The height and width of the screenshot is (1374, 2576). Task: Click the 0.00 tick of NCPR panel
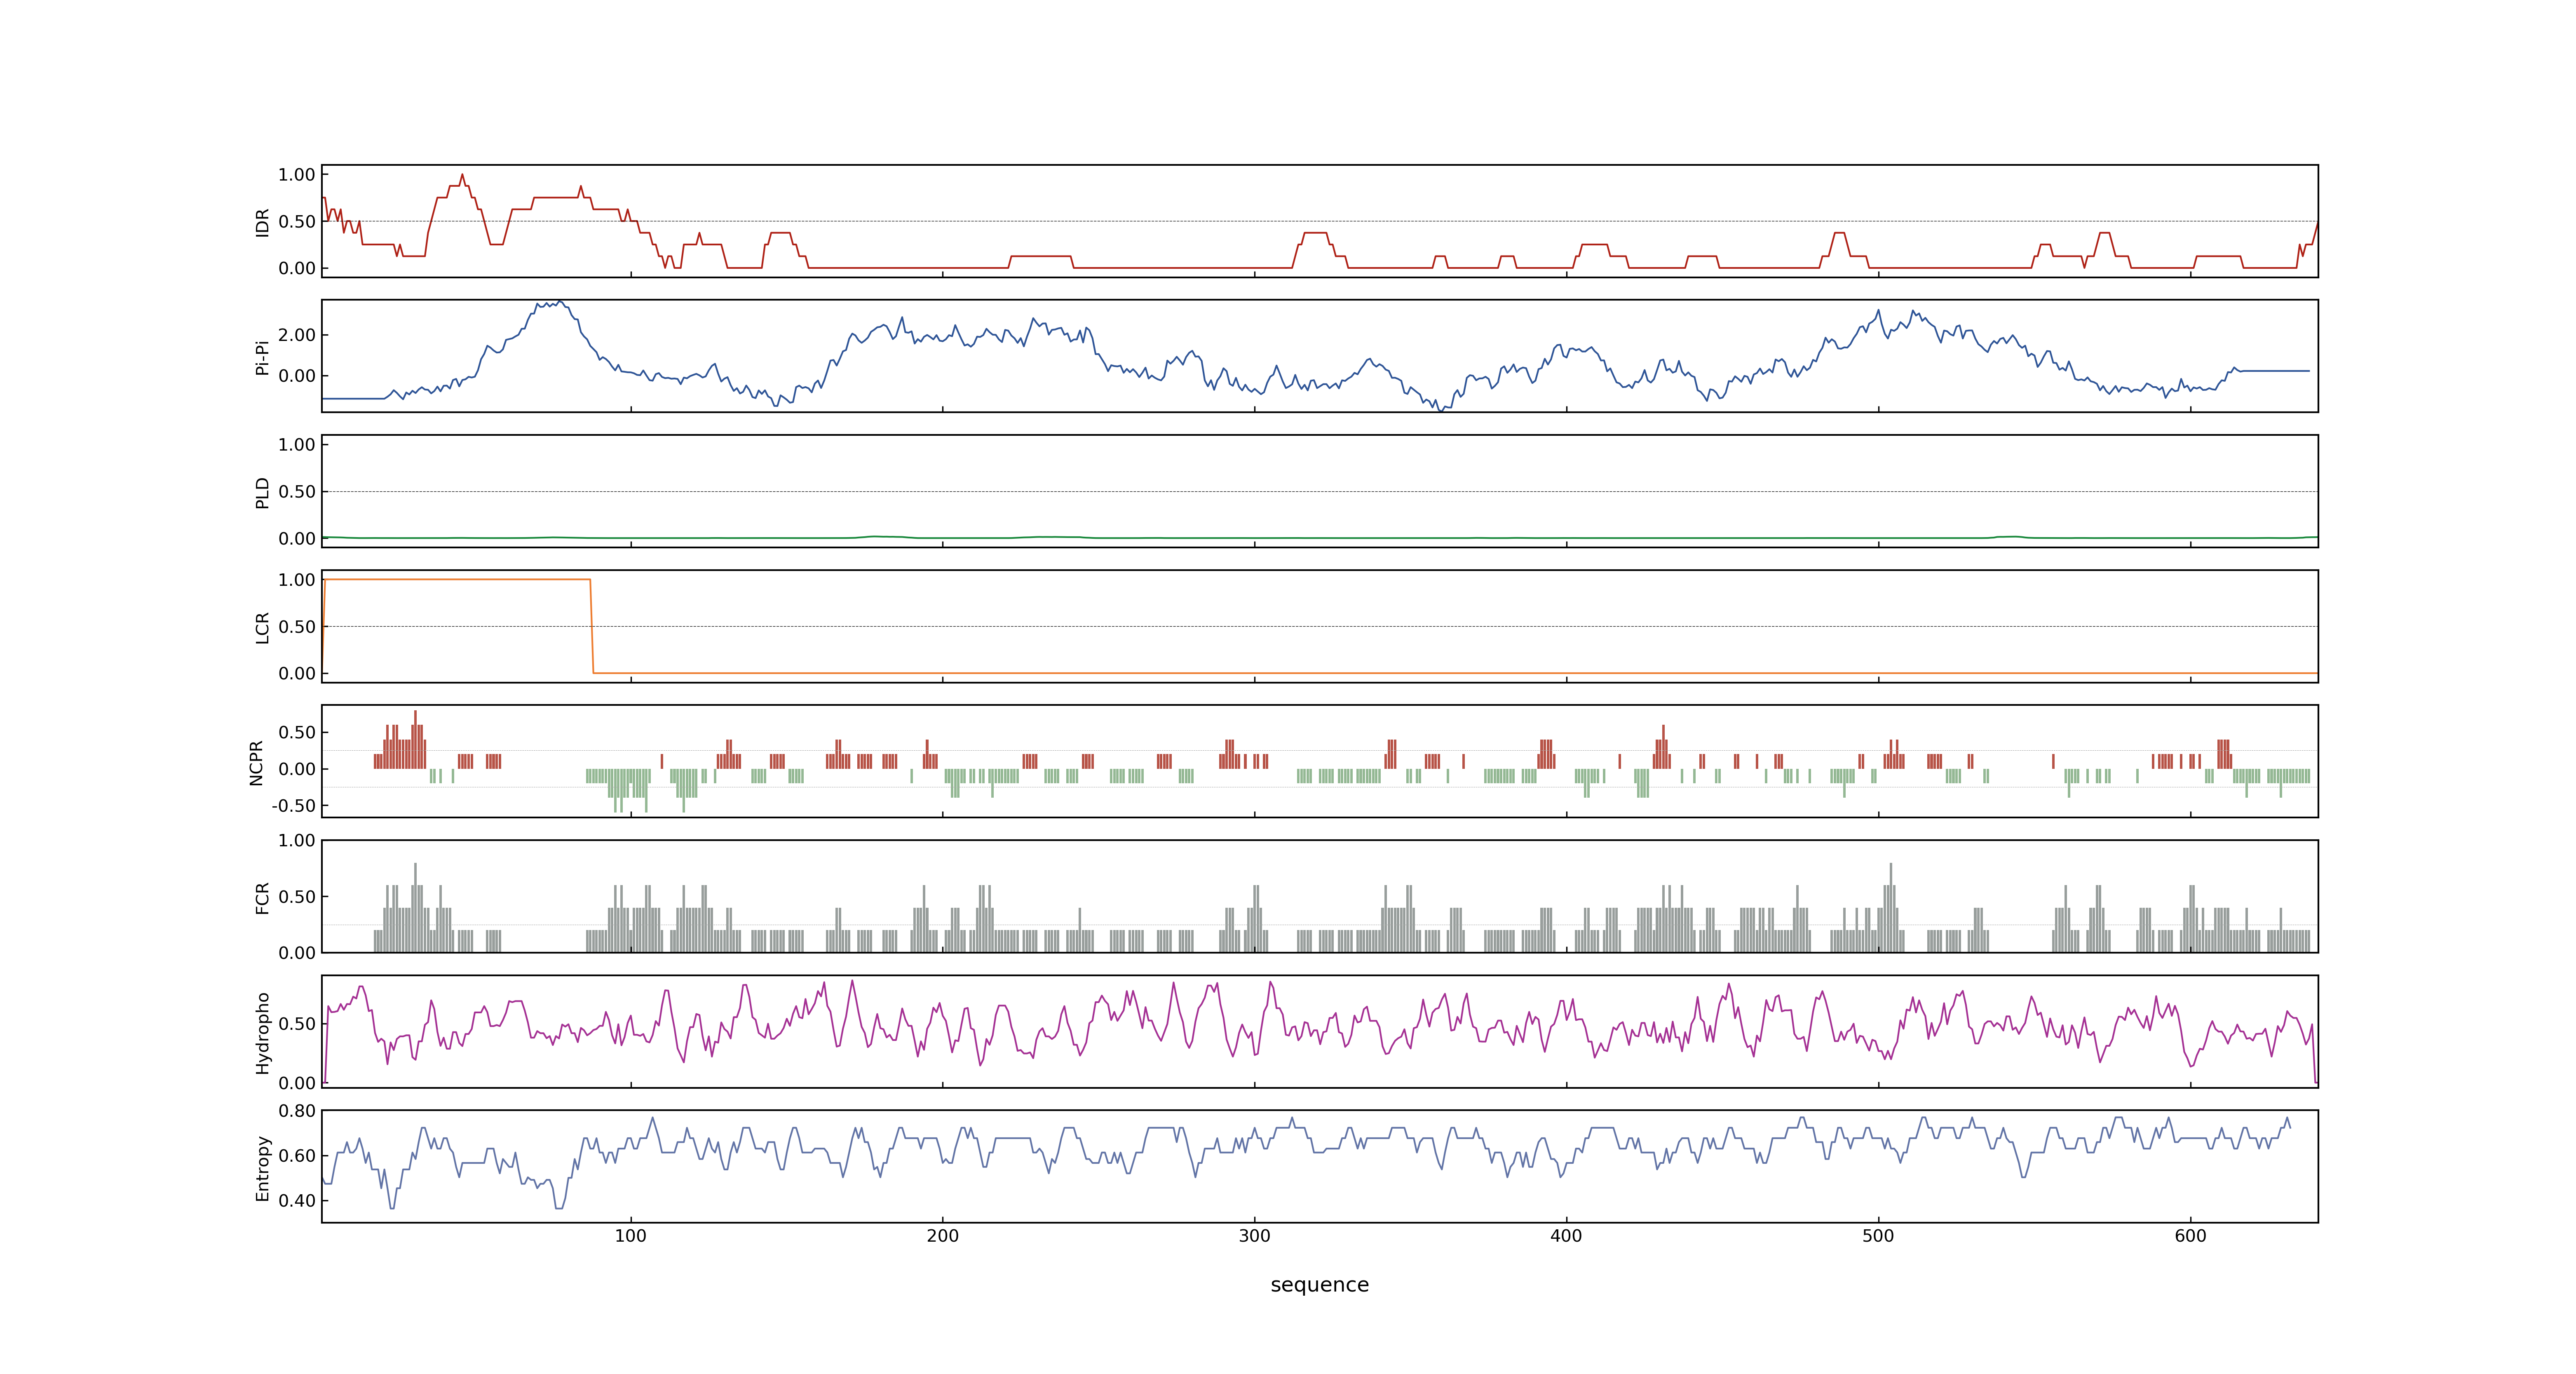tap(297, 769)
